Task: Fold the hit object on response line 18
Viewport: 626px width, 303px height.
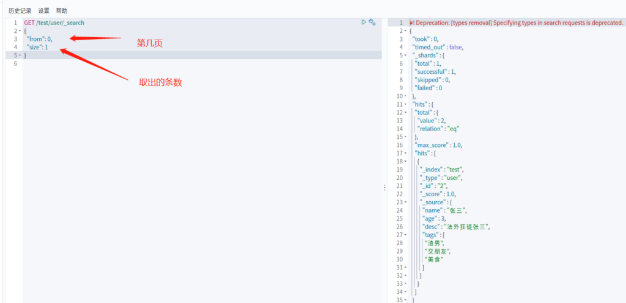Action: (x=405, y=162)
